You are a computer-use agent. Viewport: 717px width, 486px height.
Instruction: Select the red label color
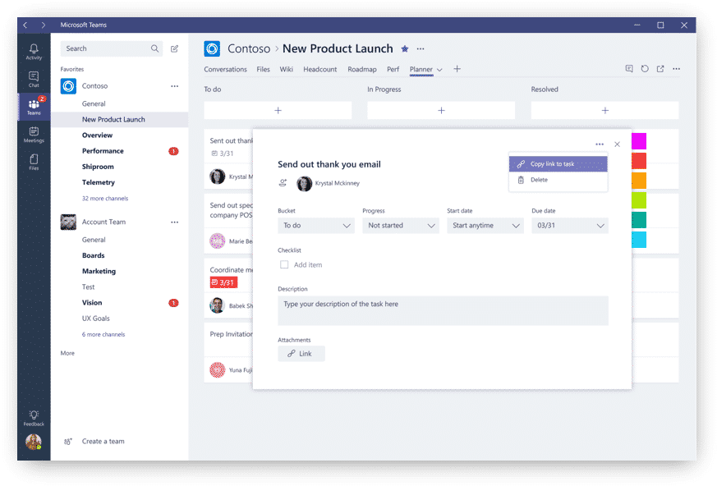[x=639, y=161]
